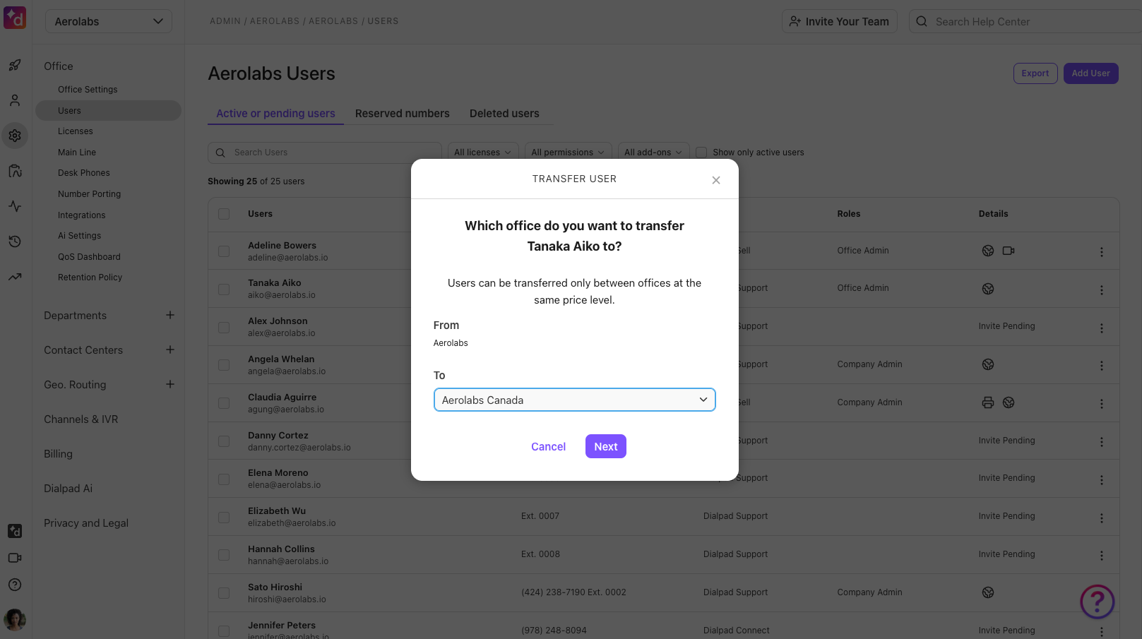Open Office Settings in sidebar

88,90
